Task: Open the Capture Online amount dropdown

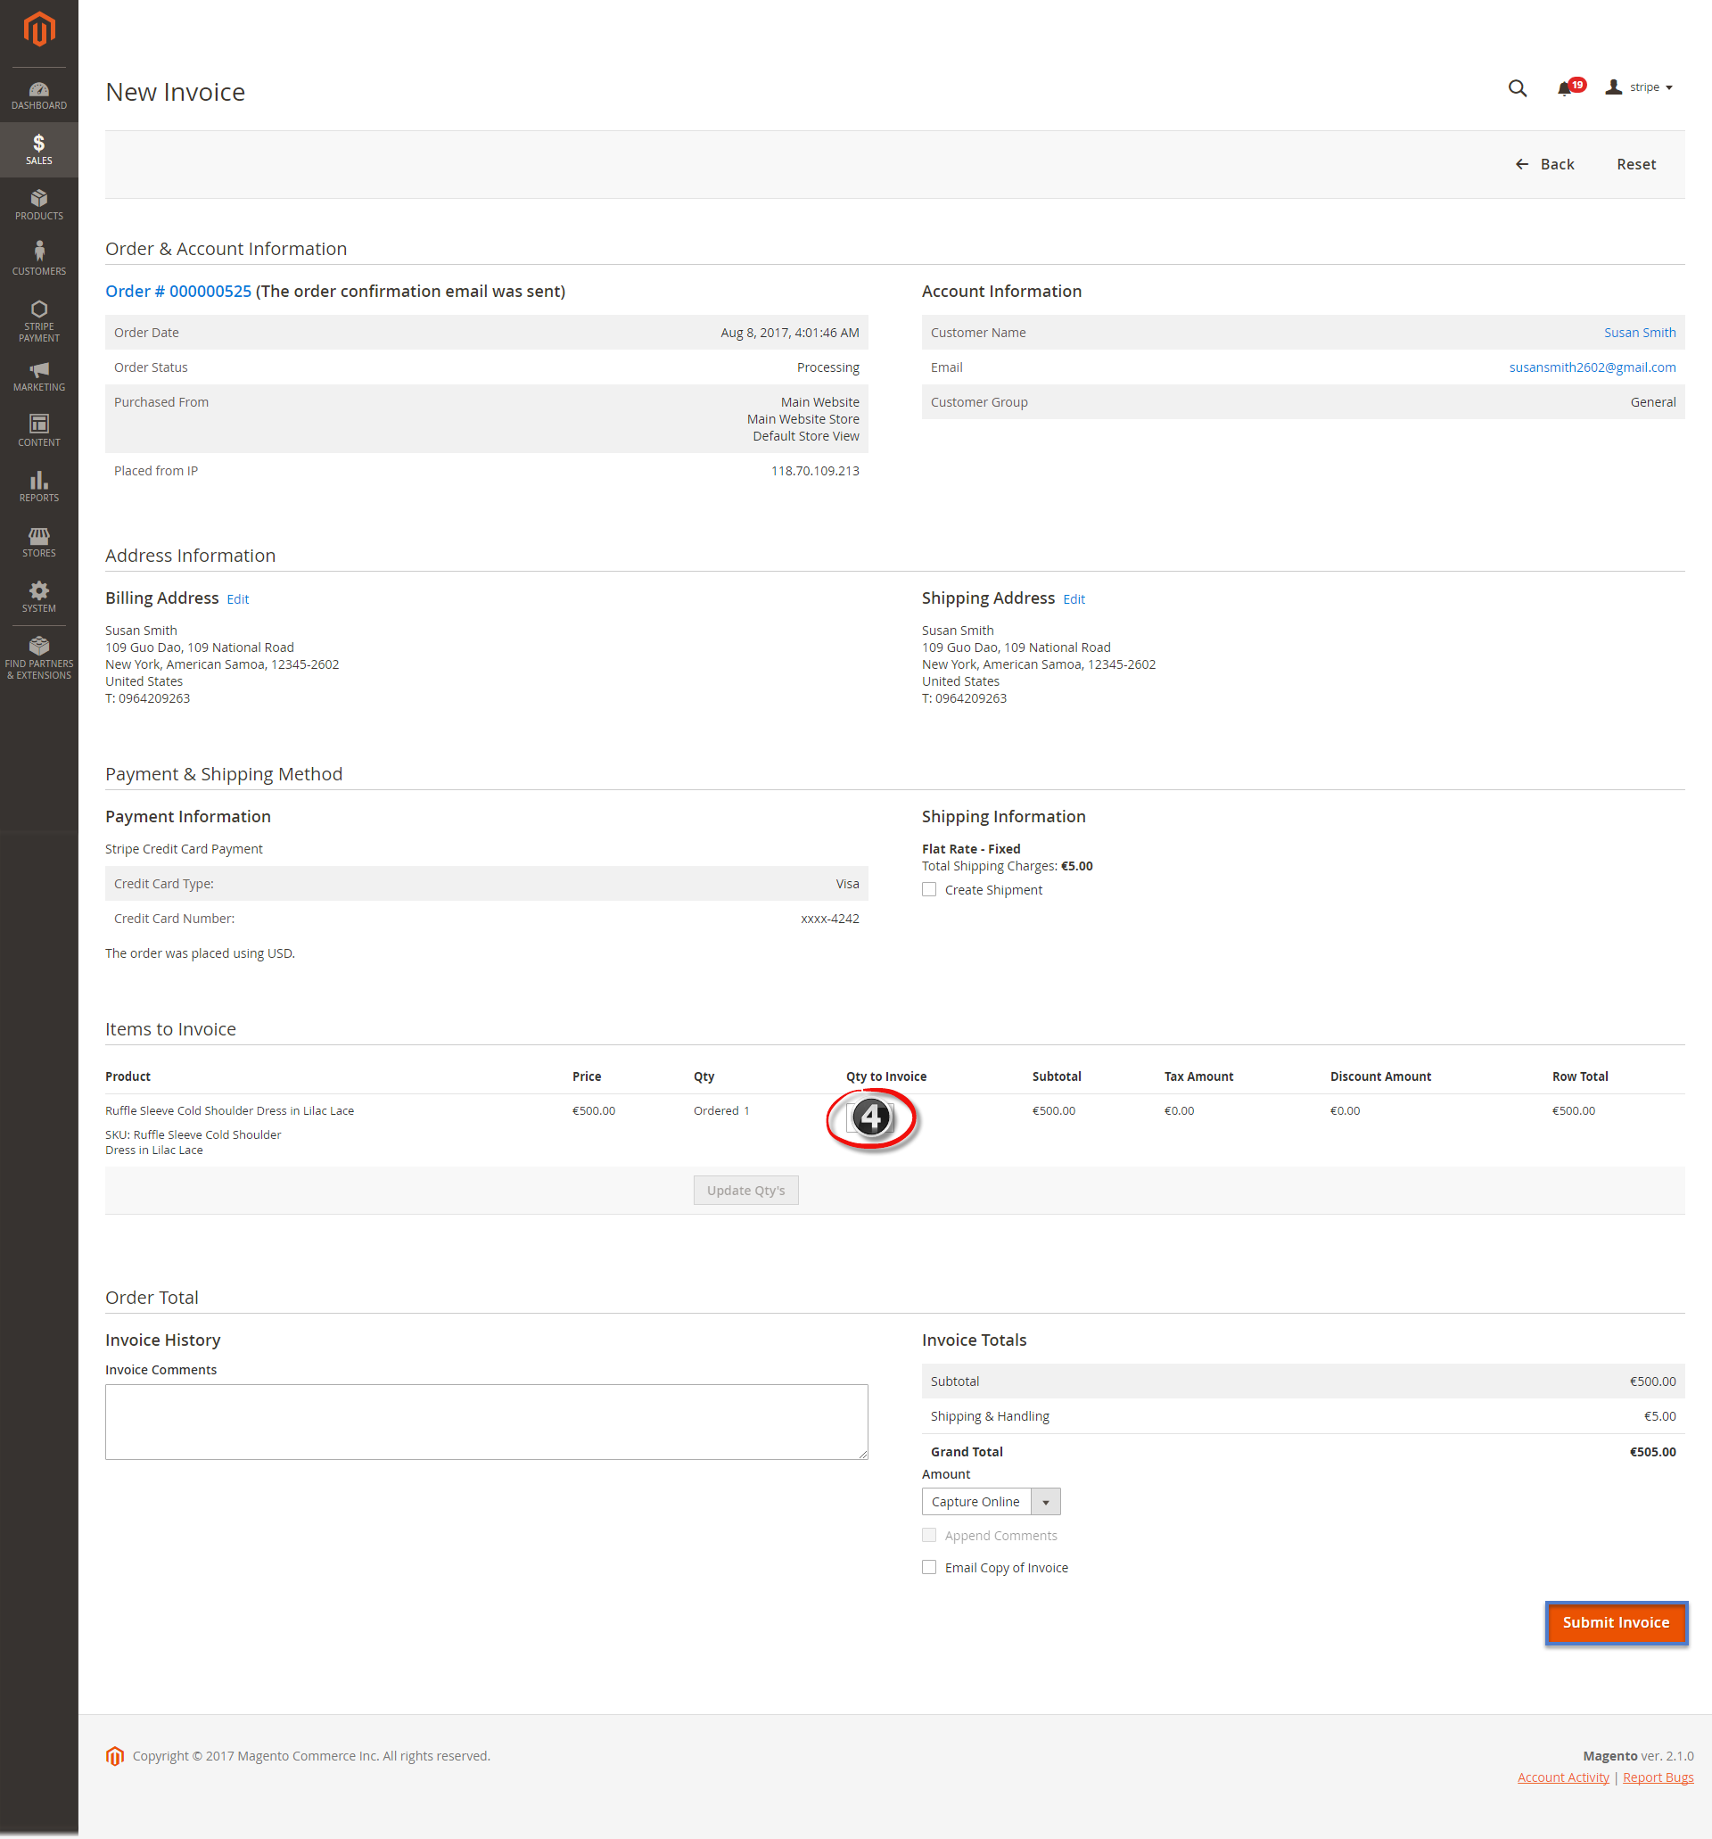Action: pyautogui.click(x=1045, y=1500)
